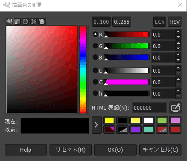The height and width of the screenshot is (161, 187).
Task: Switch the value range to 0..255
Action: pos(122,22)
